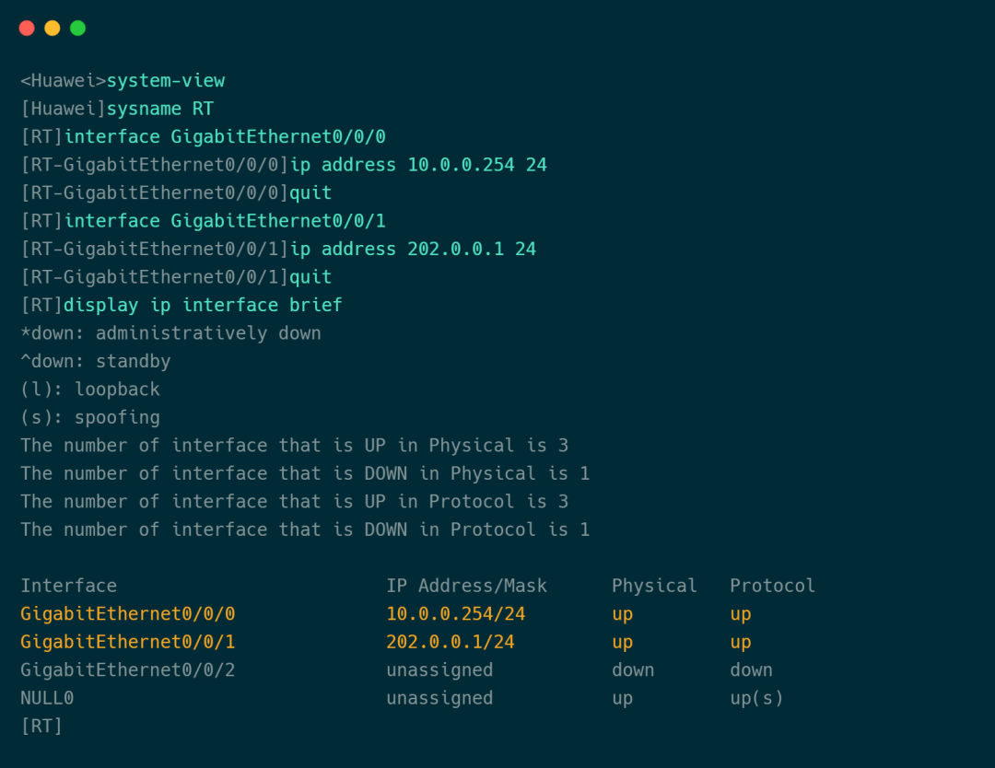Screen dimensions: 995x768
Task: Click the 202.0.0.1/24 address value
Action: pos(451,642)
